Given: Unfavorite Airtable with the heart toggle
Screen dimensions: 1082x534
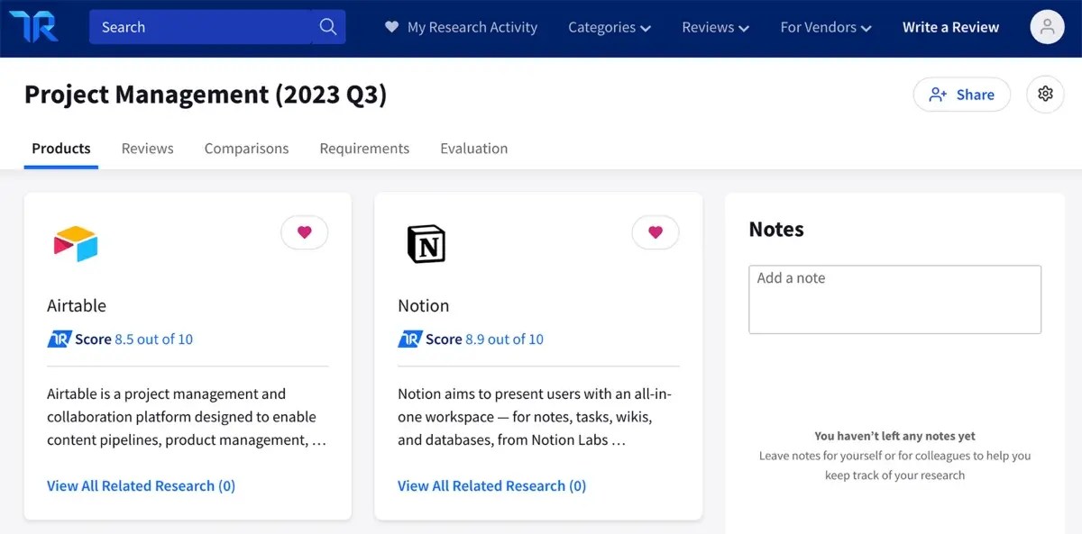Looking at the screenshot, I should click(x=305, y=232).
